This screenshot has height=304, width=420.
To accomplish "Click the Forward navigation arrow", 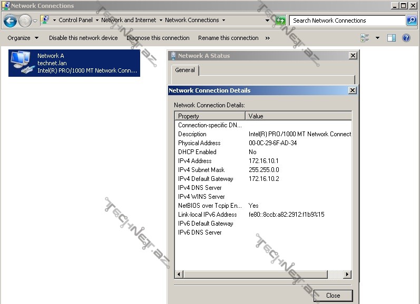I will [x=25, y=21].
